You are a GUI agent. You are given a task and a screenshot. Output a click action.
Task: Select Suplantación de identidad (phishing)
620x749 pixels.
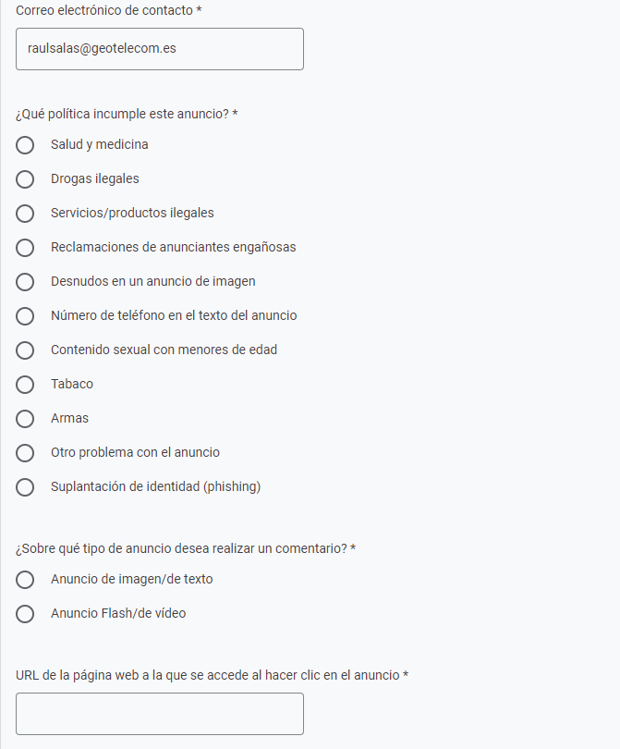pos(25,487)
